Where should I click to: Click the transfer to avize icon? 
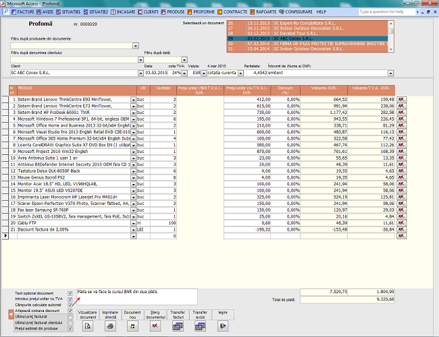coord(200,326)
